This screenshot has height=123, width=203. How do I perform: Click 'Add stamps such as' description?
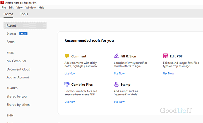point(126,93)
